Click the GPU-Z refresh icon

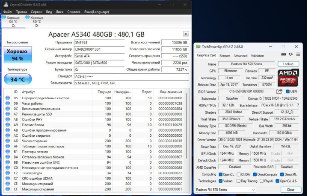(290, 54)
